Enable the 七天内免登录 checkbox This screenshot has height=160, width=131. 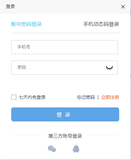(14, 97)
